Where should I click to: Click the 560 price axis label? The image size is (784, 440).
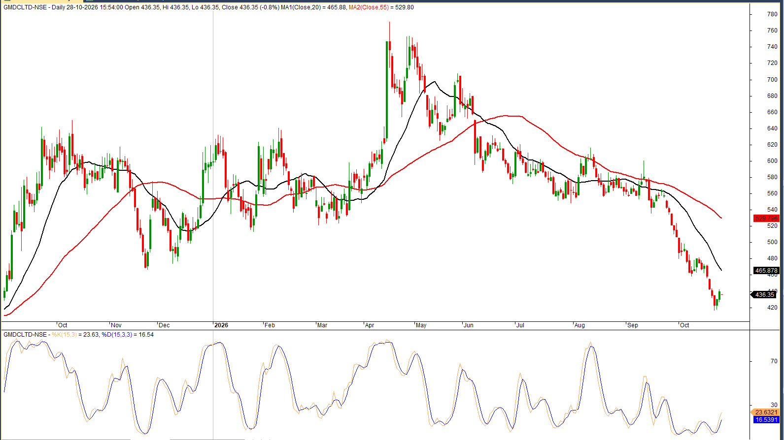[772, 193]
